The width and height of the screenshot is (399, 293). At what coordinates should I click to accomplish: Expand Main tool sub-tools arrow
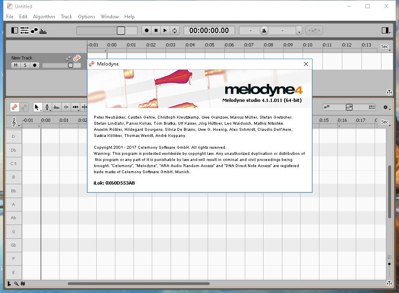41,110
